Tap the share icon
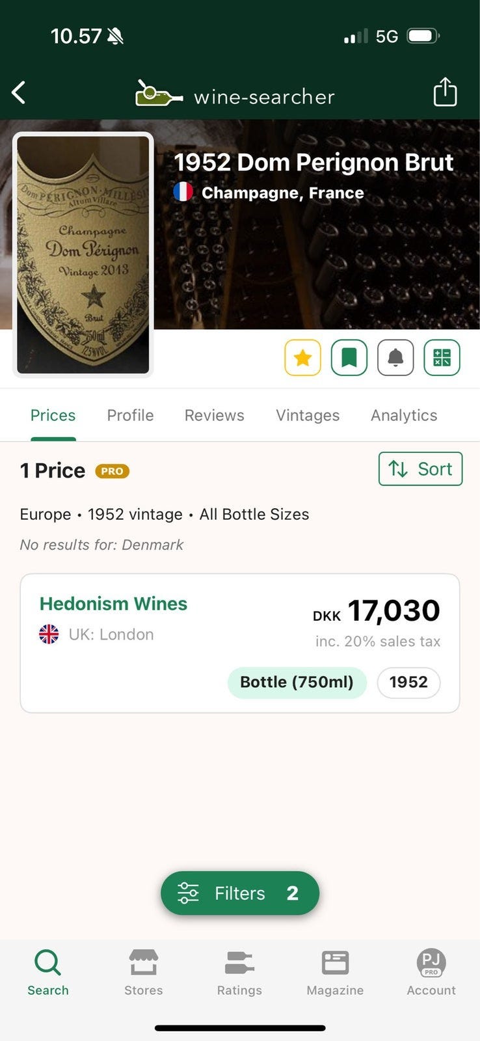 445,92
